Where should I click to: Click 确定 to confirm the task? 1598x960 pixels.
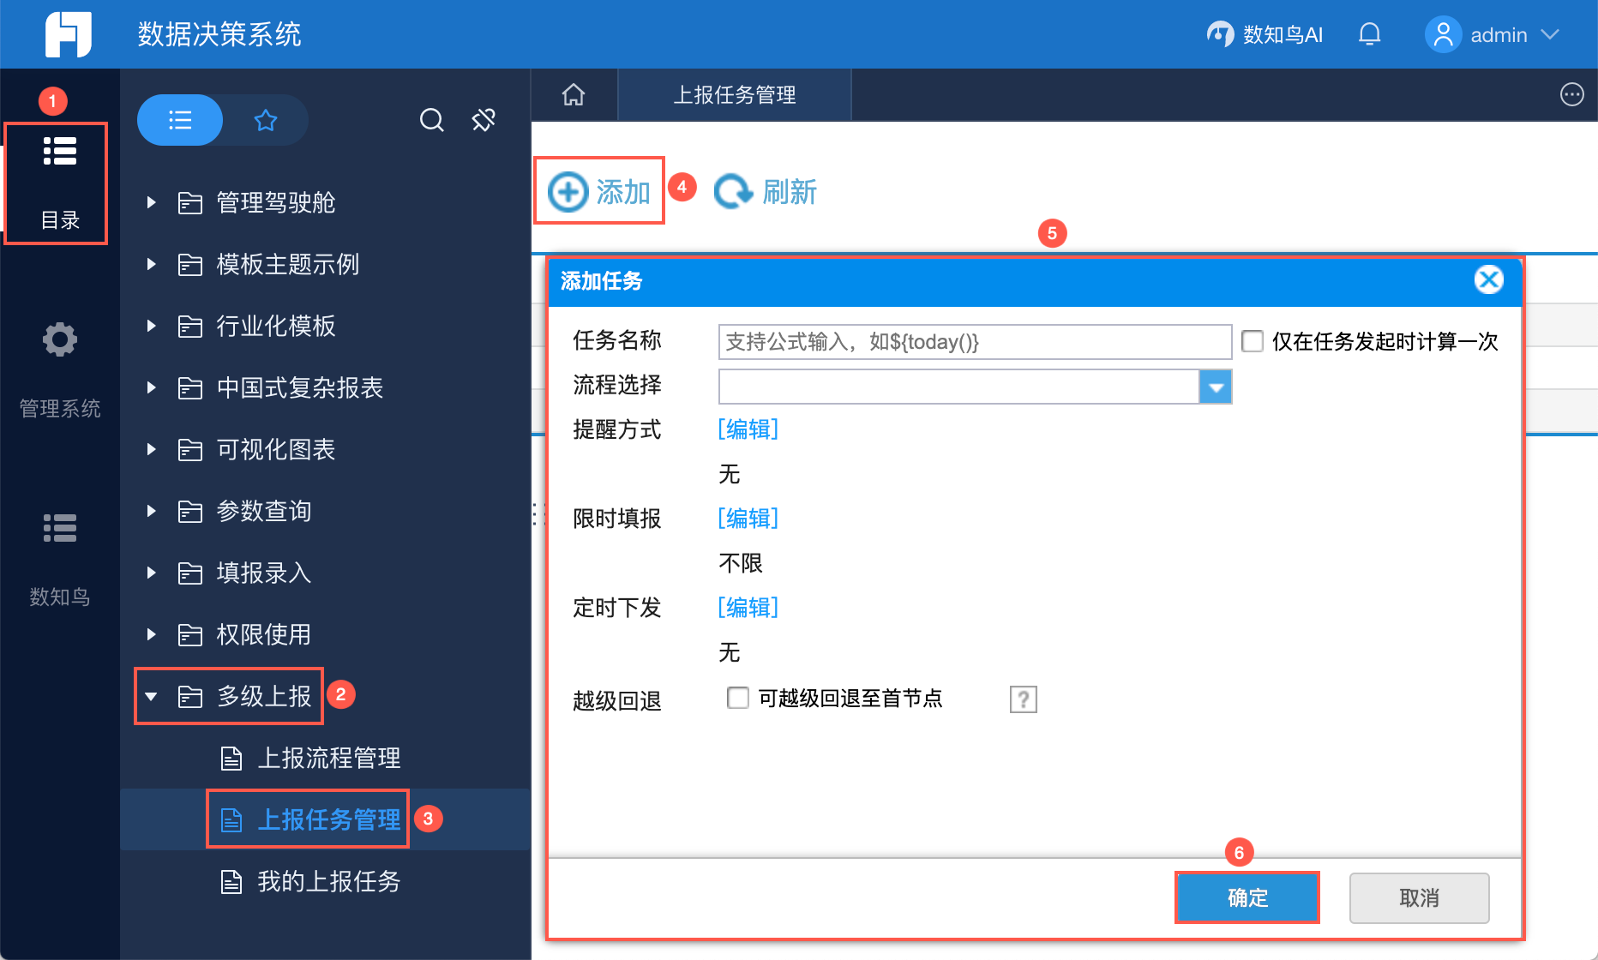[1247, 897]
